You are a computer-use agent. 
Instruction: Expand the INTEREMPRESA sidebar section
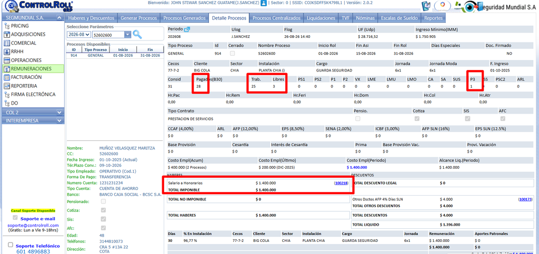[x=33, y=121]
